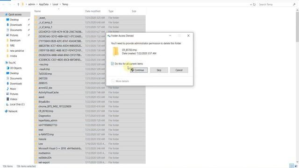
Task: Open Pictures under This PC
Action: tap(14, 94)
